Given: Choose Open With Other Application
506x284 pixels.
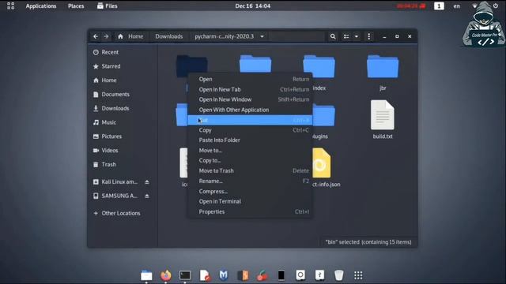Looking at the screenshot, I should click(x=250, y=110).
